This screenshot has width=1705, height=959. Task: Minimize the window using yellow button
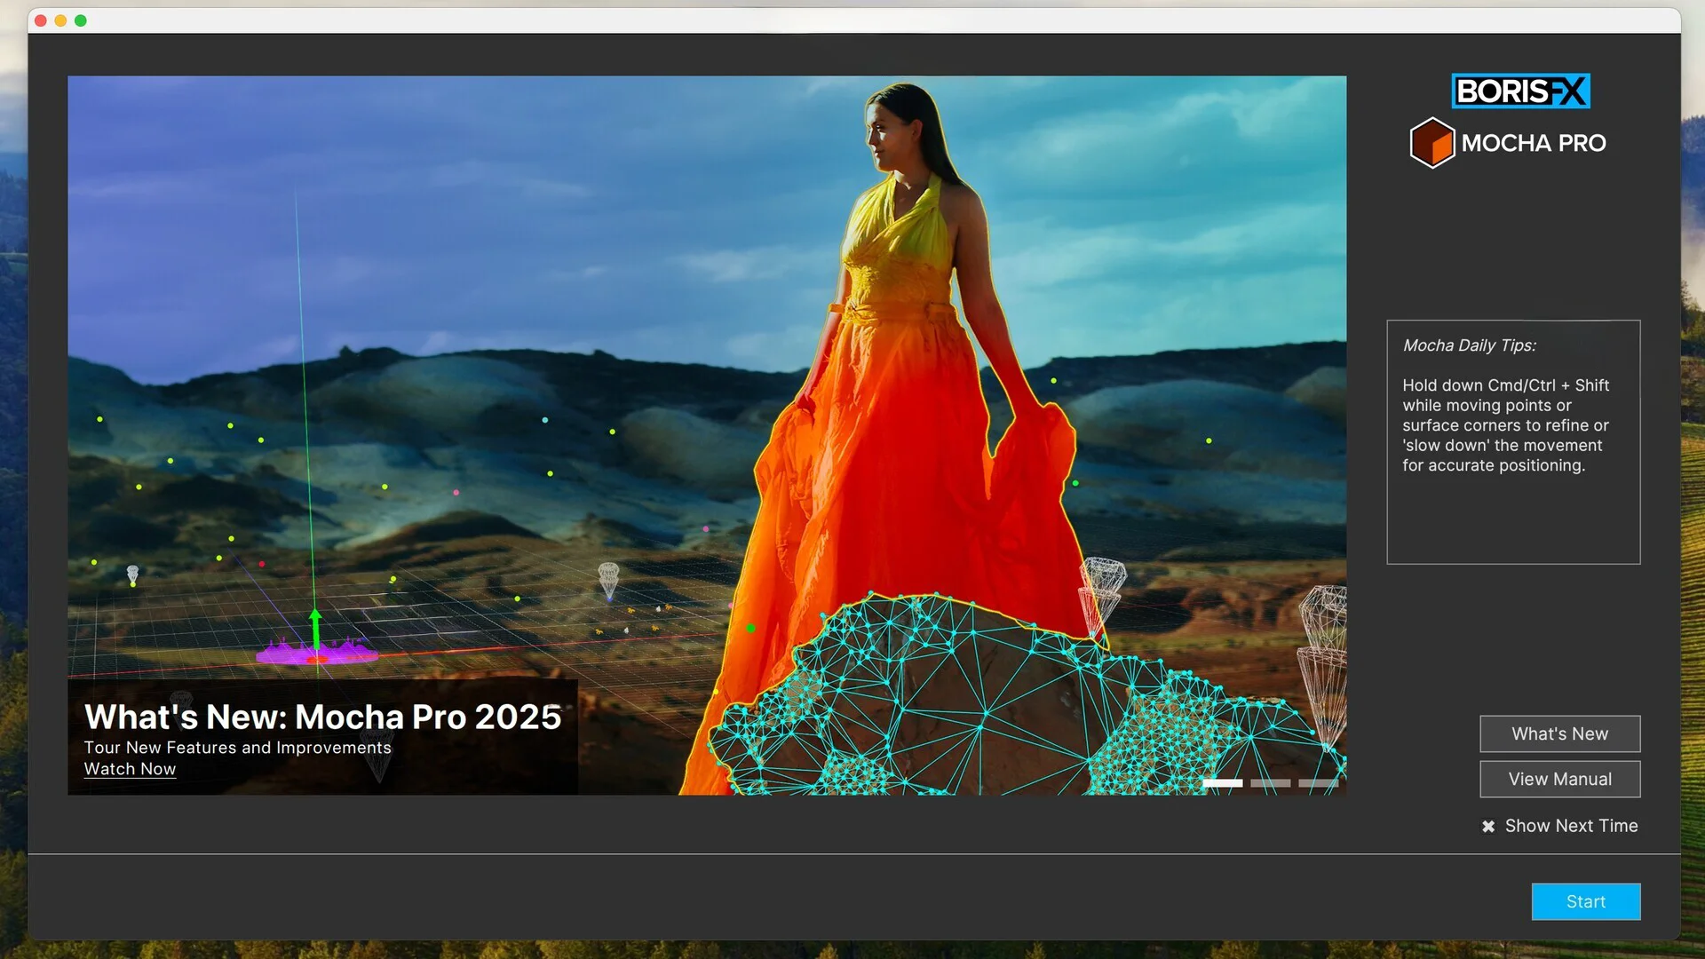coord(60,20)
